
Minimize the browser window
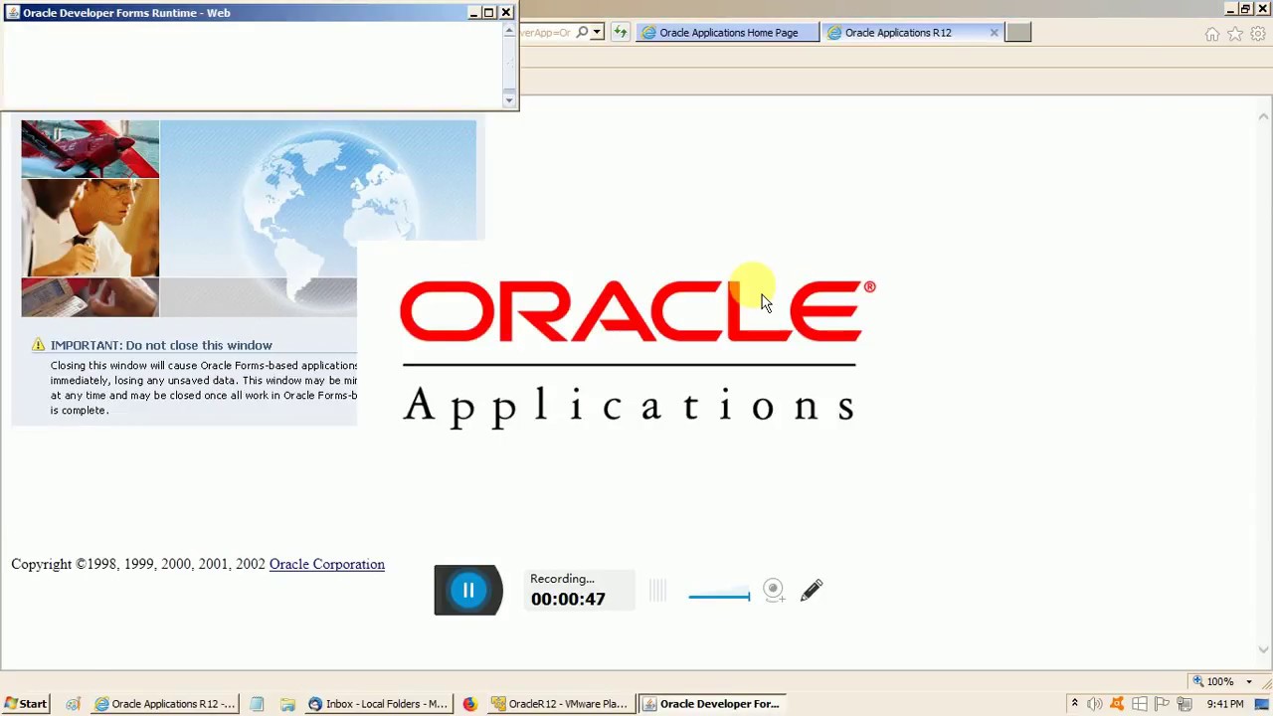click(x=1230, y=9)
